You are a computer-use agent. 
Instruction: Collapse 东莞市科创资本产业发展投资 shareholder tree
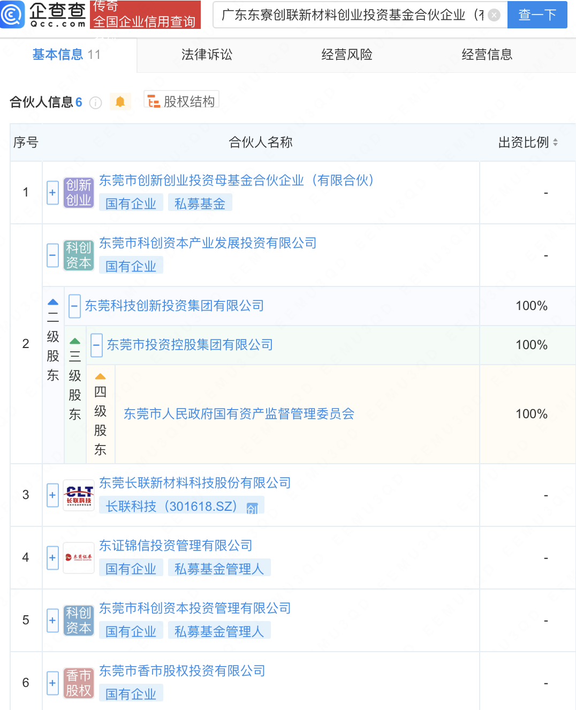pyautogui.click(x=52, y=255)
